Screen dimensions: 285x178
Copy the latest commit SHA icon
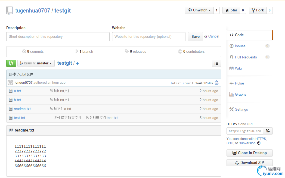click(216, 83)
